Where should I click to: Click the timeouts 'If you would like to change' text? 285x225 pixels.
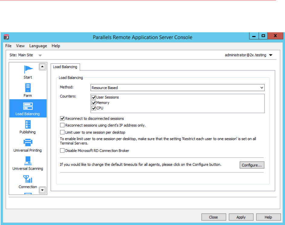(141, 165)
